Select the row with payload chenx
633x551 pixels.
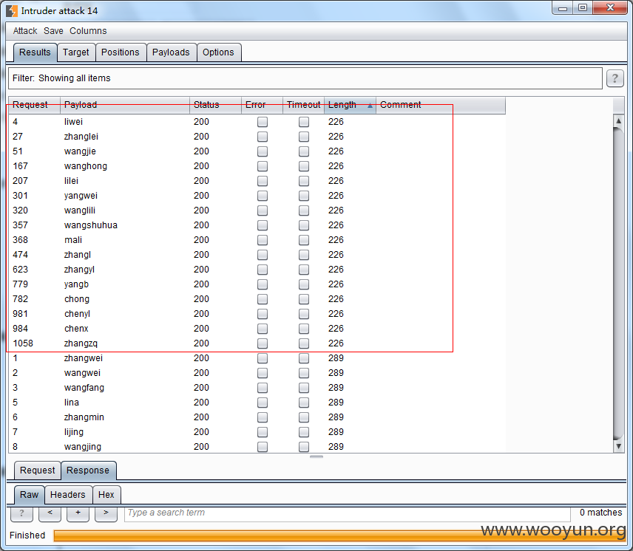pos(257,329)
